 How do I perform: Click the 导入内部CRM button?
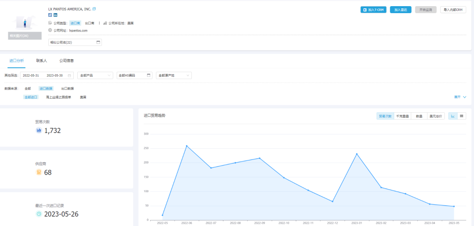coord(453,10)
